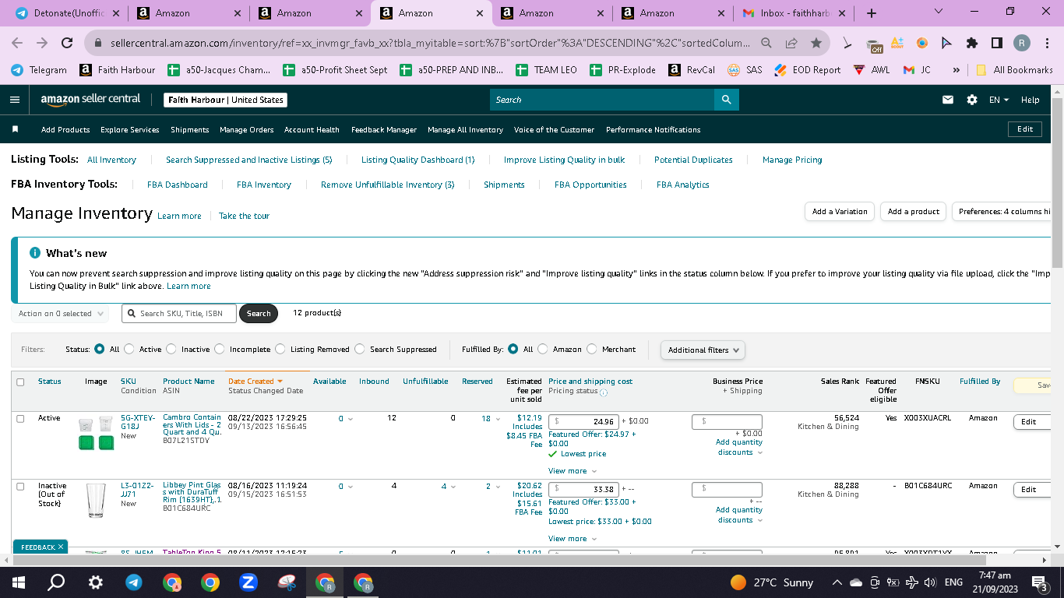Open the Seller Central hamburger menu
Viewport: 1064px width, 598px height.
tap(14, 100)
